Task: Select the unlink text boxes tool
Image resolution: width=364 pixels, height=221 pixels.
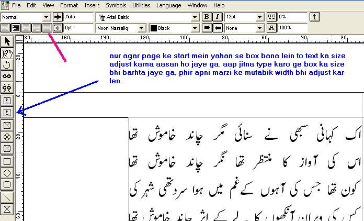Action: (7, 87)
